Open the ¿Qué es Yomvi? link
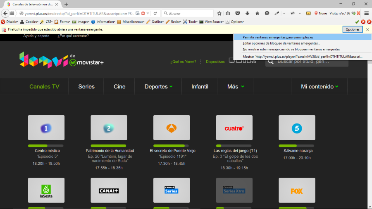 [183, 62]
